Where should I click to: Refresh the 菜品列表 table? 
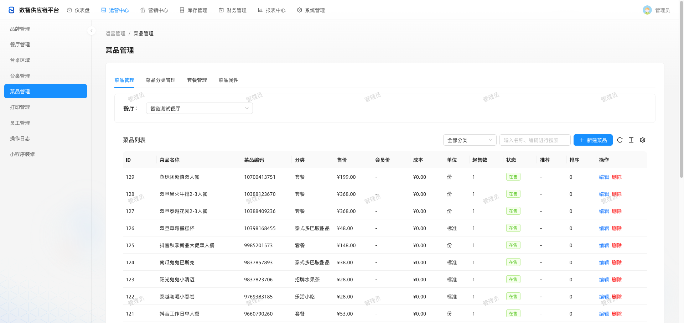point(620,140)
